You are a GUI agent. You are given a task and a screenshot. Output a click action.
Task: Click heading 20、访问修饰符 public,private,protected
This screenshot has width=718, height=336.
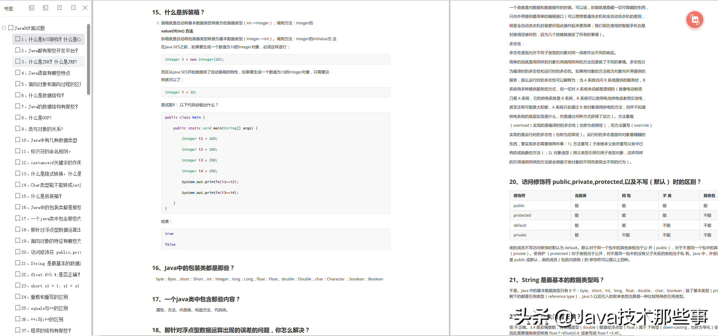pyautogui.click(x=605, y=182)
